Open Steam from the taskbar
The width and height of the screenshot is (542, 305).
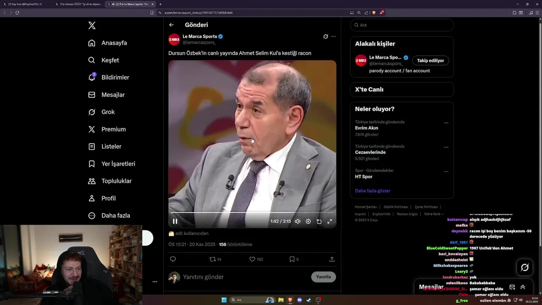[x=309, y=300]
